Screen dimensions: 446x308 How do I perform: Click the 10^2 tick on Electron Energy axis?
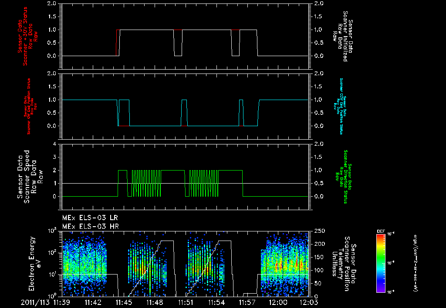52,252
